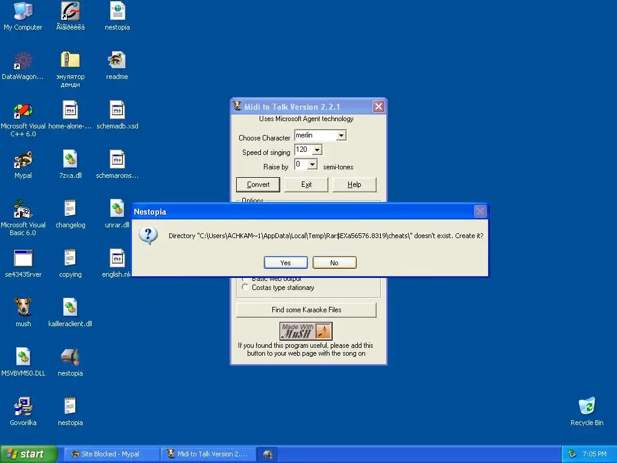Click No in the Nestopia dialog

coord(334,263)
